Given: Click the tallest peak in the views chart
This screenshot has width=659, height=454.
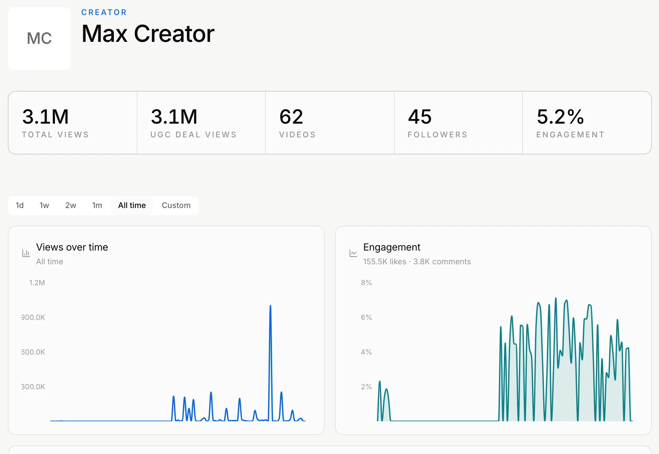Looking at the screenshot, I should (x=270, y=306).
